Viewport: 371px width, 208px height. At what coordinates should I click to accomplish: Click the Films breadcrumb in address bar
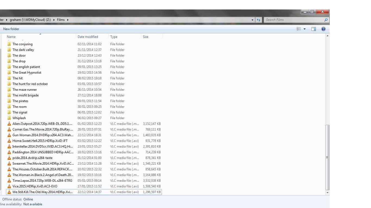pyautogui.click(x=61, y=20)
